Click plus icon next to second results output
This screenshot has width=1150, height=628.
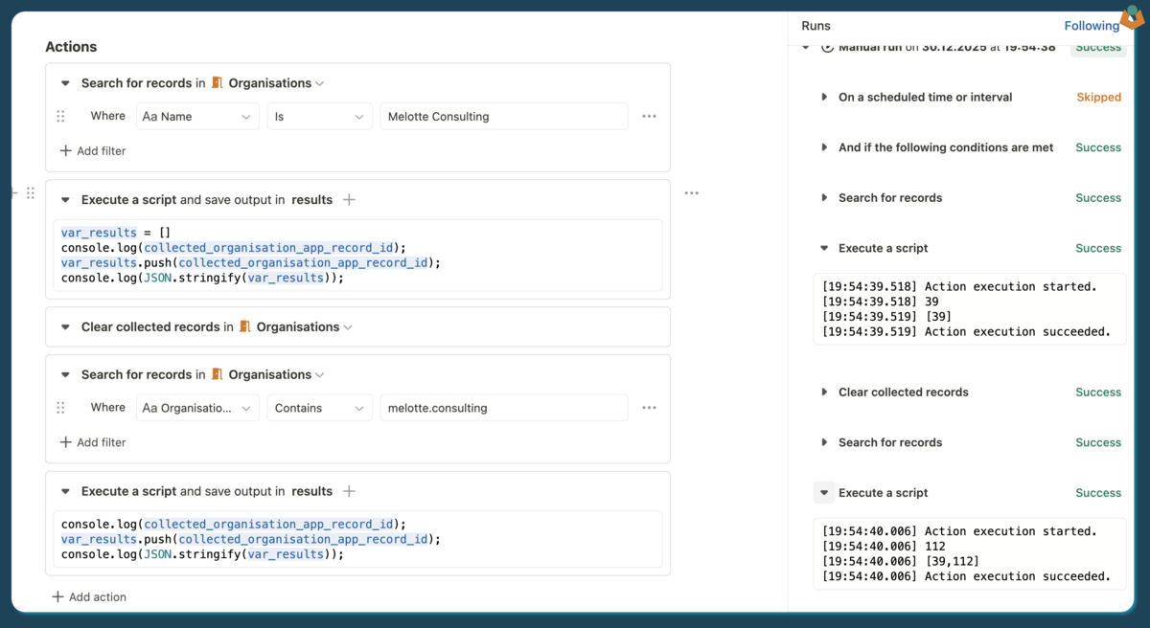tap(349, 491)
